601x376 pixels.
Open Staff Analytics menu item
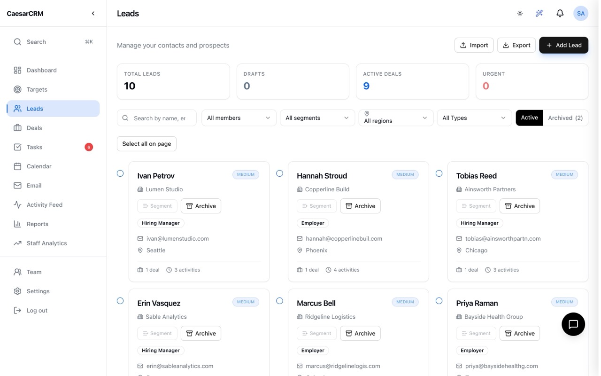pos(53,243)
